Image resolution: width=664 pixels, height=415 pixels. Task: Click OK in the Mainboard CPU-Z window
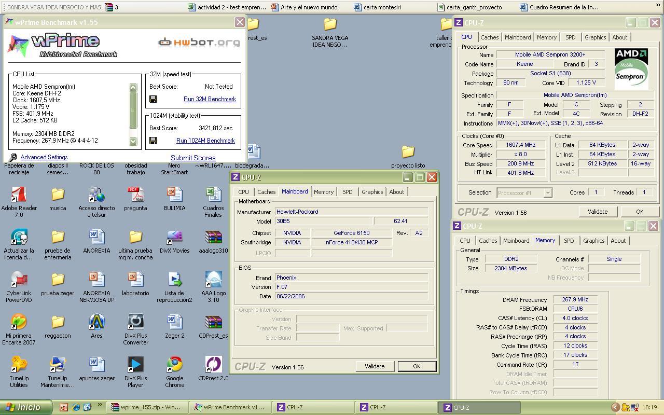[417, 366]
